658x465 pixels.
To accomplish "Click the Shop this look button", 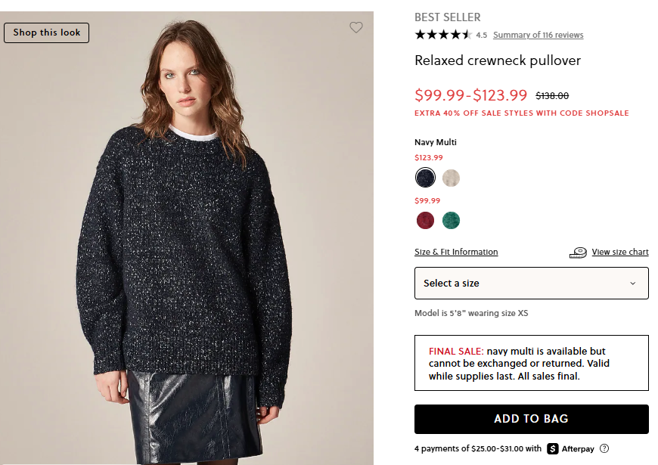I will 47,33.
